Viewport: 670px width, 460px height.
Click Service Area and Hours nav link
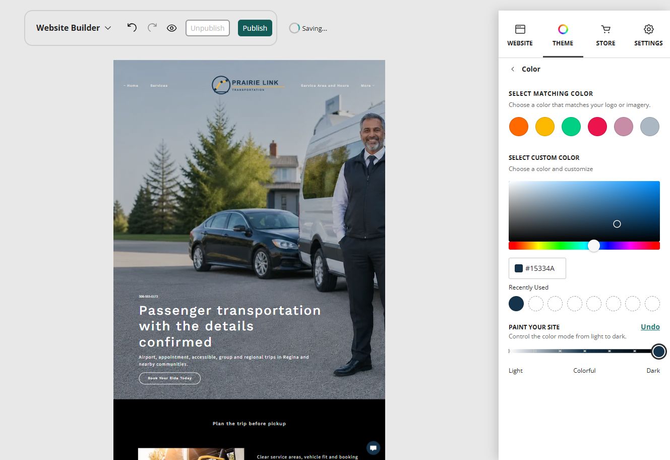click(325, 86)
